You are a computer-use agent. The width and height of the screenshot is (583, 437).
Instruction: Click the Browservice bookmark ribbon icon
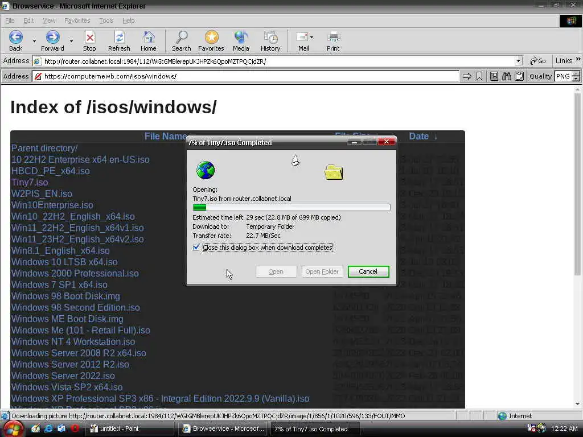pos(479,77)
